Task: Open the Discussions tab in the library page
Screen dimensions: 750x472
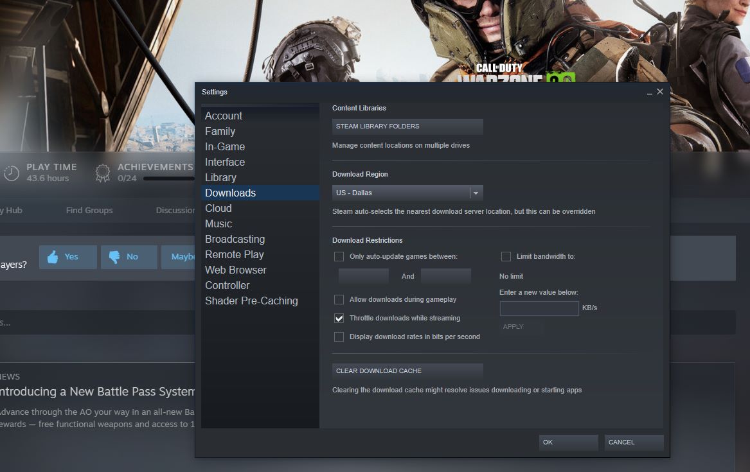Action: coord(175,210)
